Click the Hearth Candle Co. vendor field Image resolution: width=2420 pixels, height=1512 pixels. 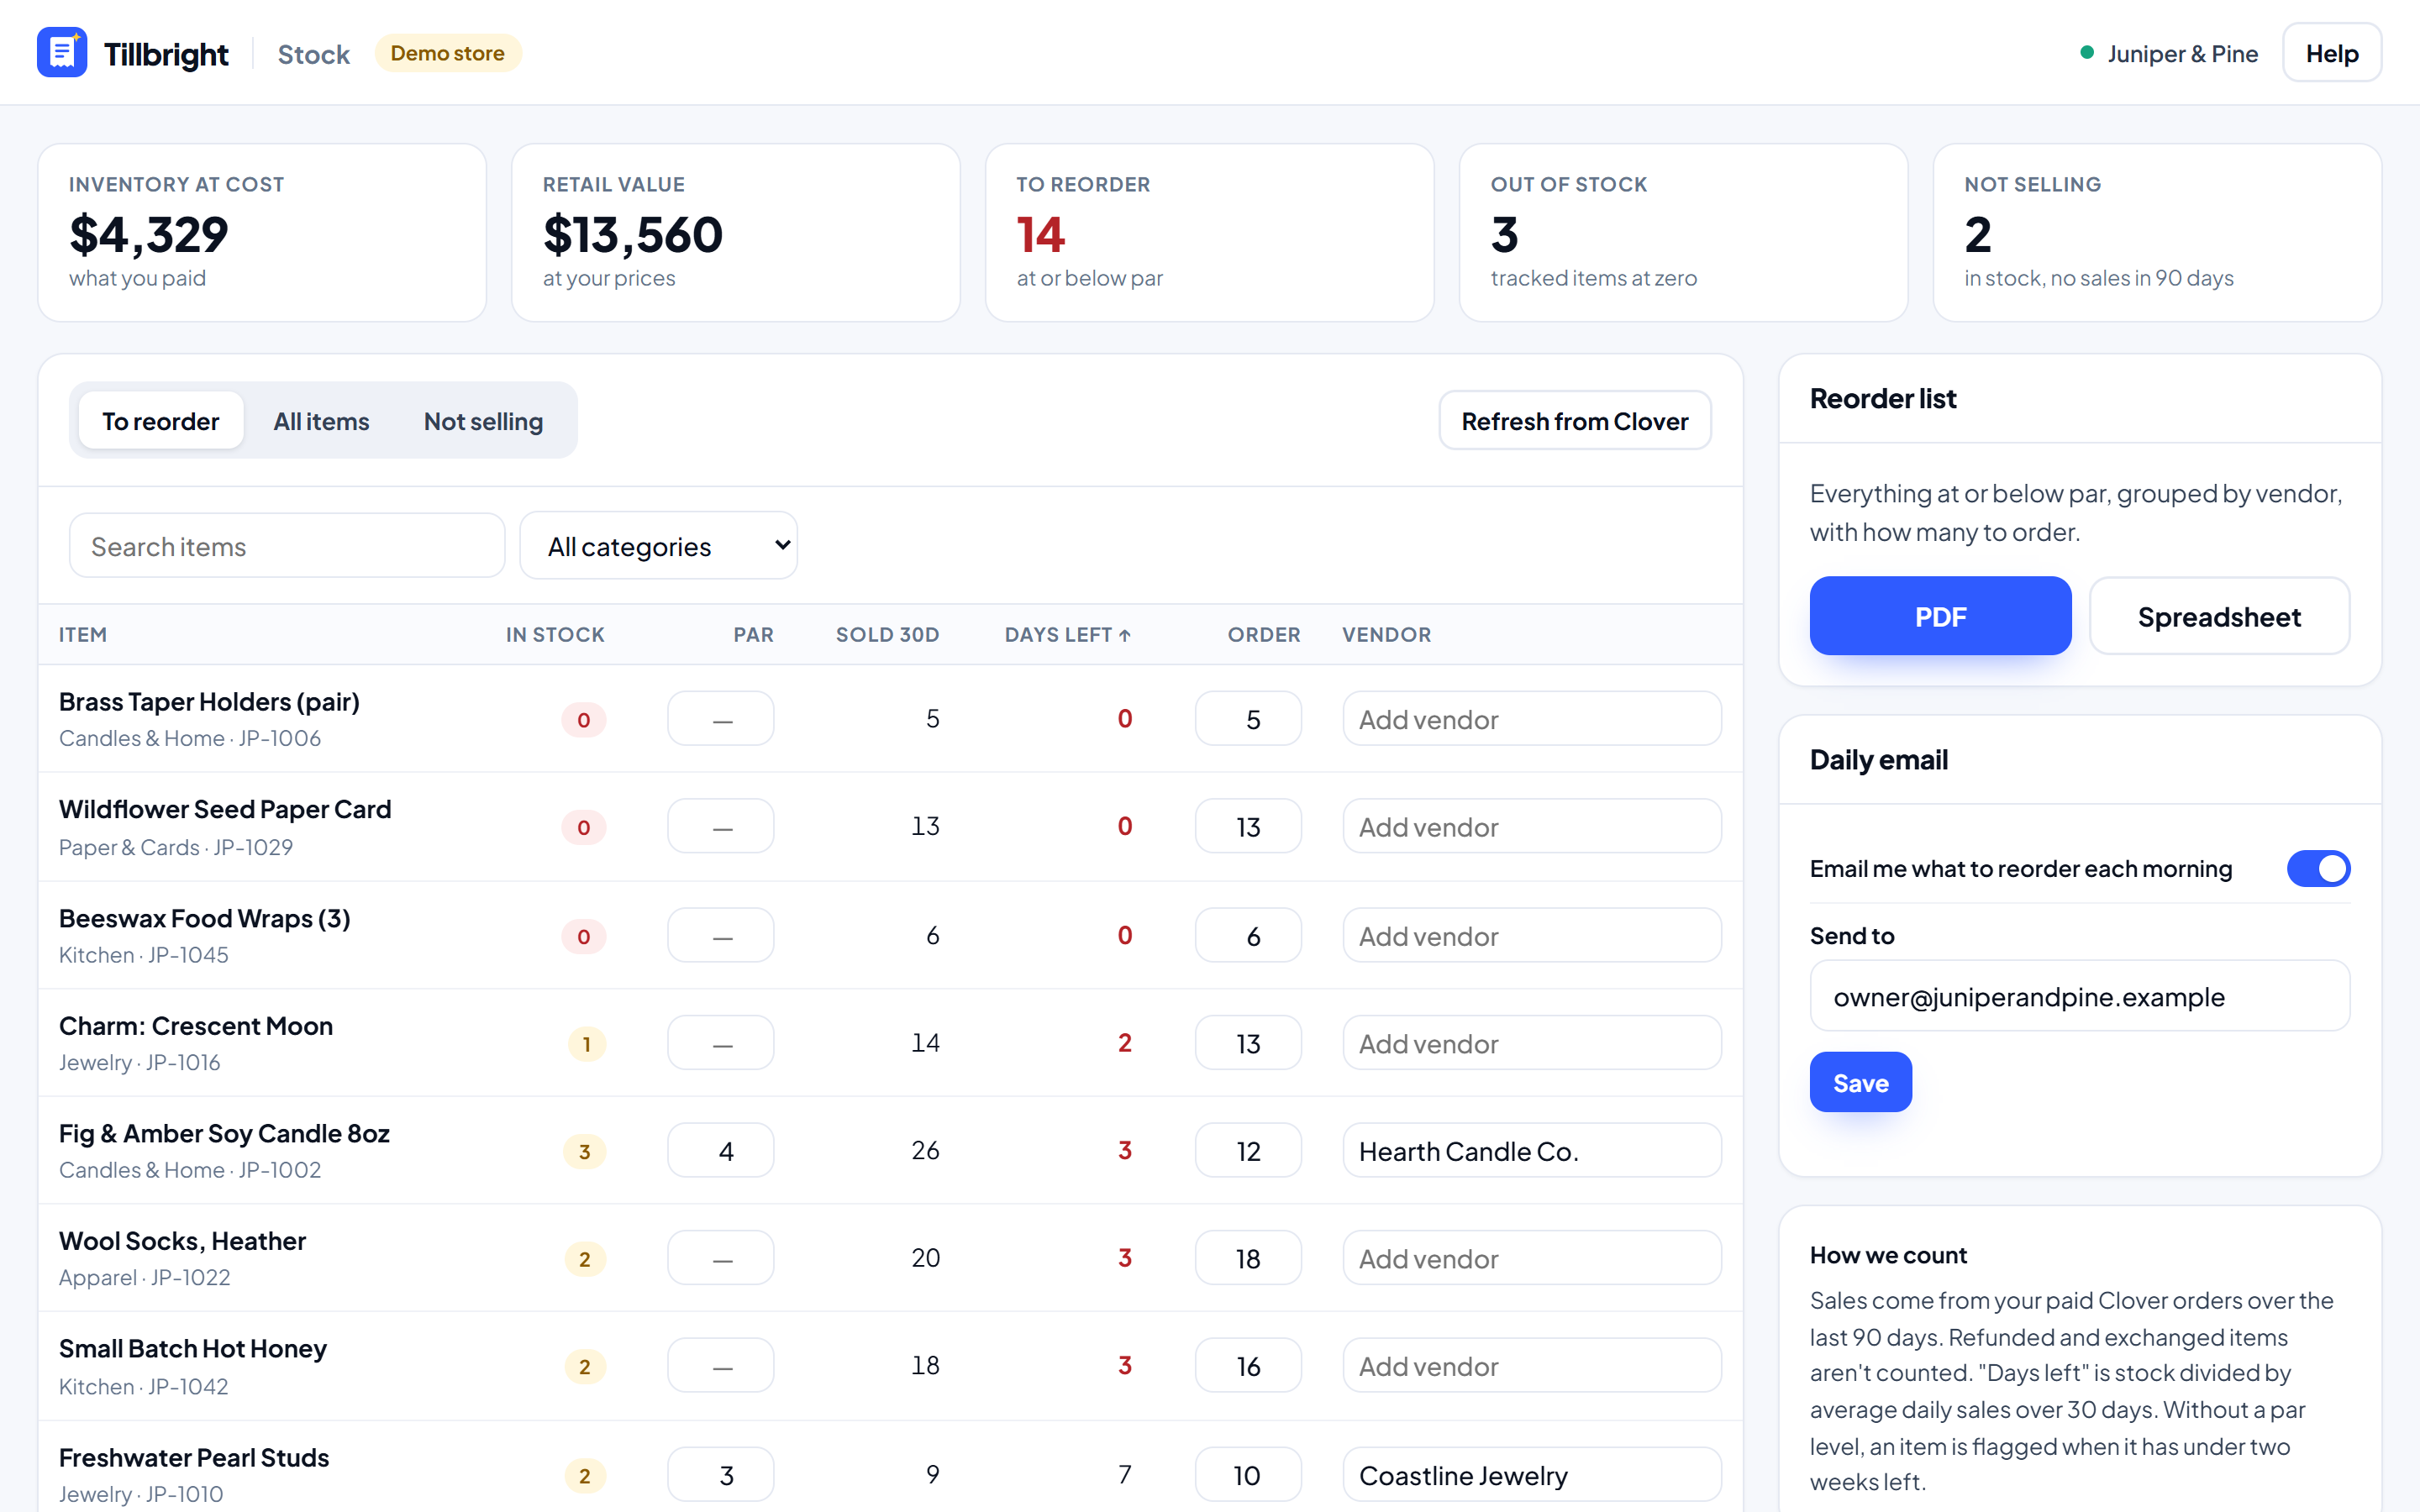pos(1532,1150)
